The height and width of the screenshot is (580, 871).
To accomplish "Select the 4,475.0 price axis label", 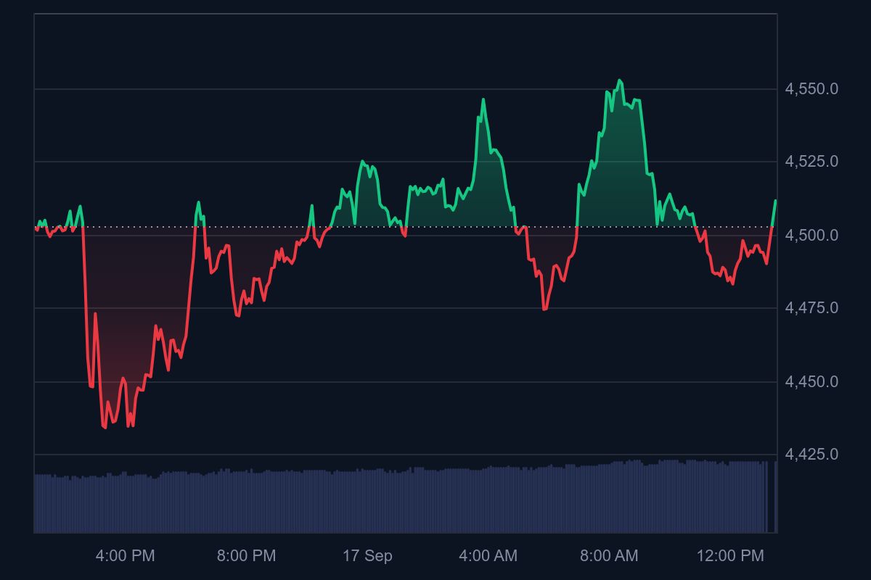I will (x=811, y=308).
